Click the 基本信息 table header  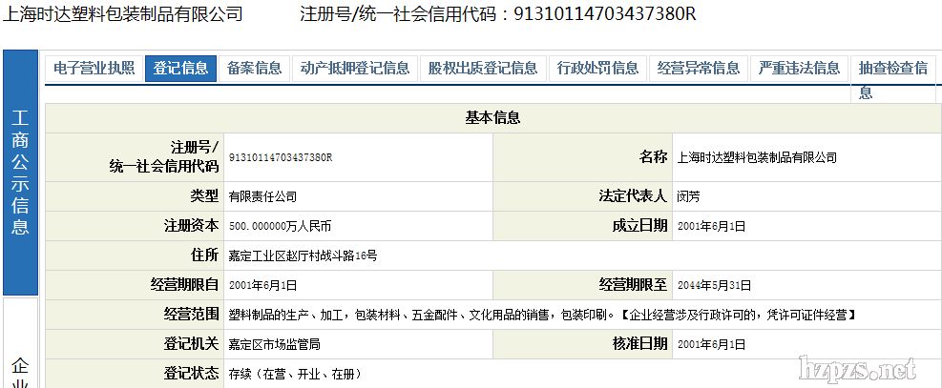[492, 118]
